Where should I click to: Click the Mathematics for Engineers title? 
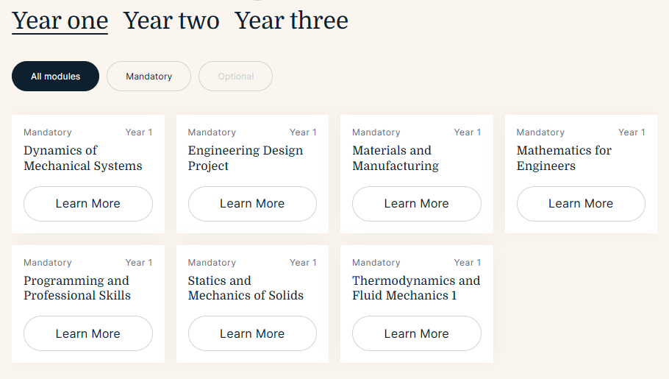click(564, 158)
